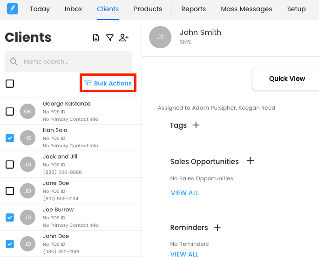Check the Jane Doe checkbox

(10, 191)
